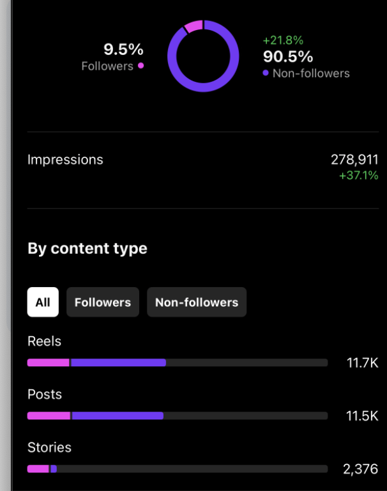Screen dimensions: 387x491
Task: Select the All filter chip
Action: [43, 302]
